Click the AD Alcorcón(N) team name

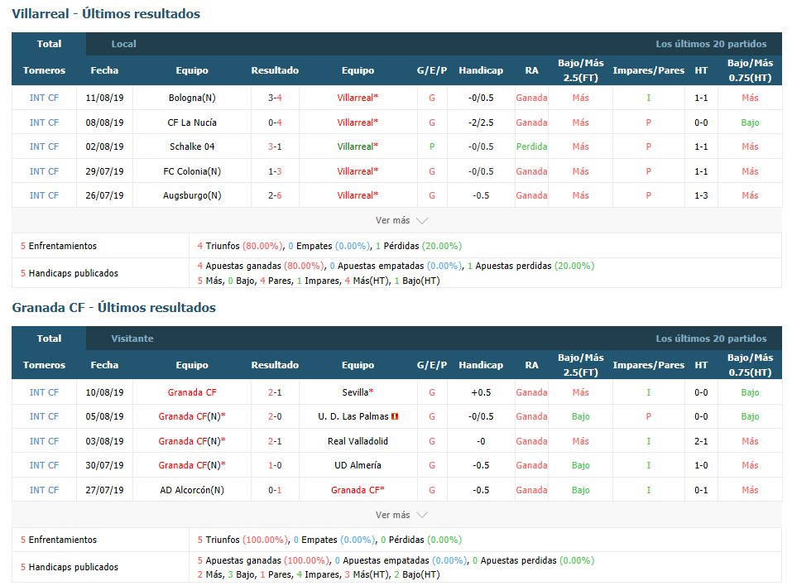pos(192,490)
